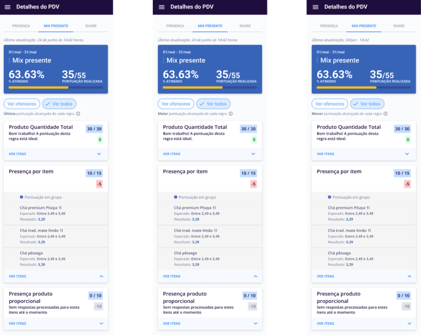Click info icon beside 'Maior pontuação alcançada' text
The height and width of the screenshot is (335, 421).
point(231,114)
